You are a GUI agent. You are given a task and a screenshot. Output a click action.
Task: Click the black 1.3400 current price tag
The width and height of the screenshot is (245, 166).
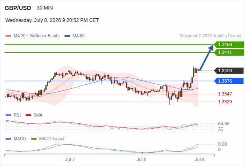(229, 71)
